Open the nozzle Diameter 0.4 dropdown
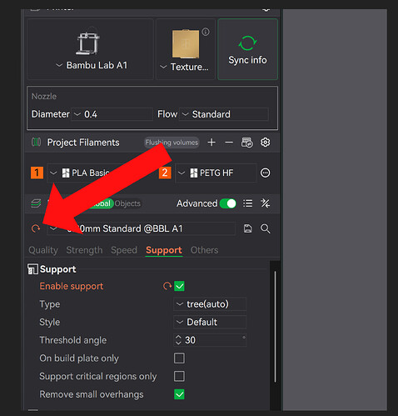398x416 pixels. point(112,114)
